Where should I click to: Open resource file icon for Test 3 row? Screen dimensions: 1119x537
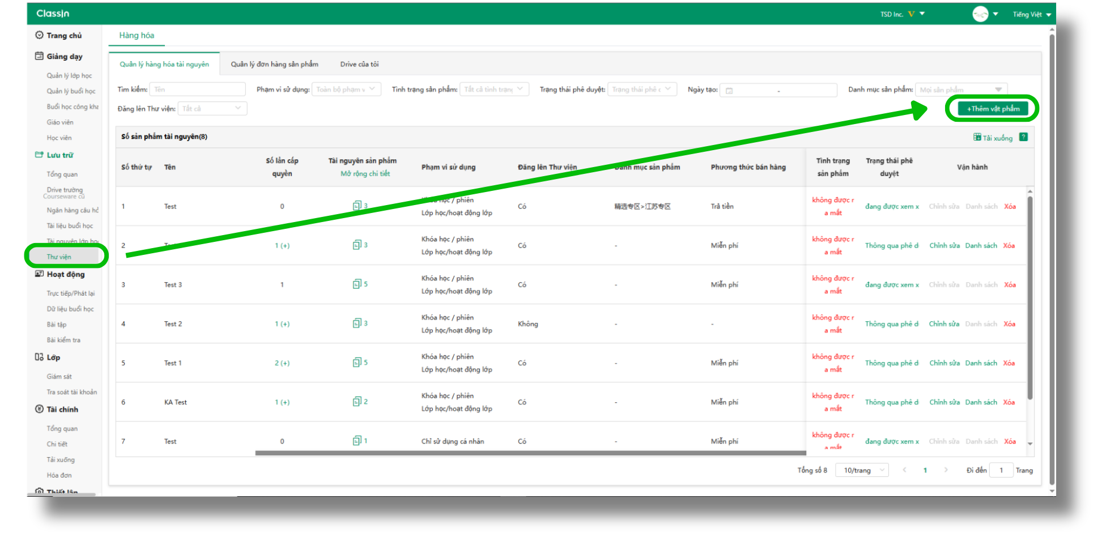[x=357, y=284]
